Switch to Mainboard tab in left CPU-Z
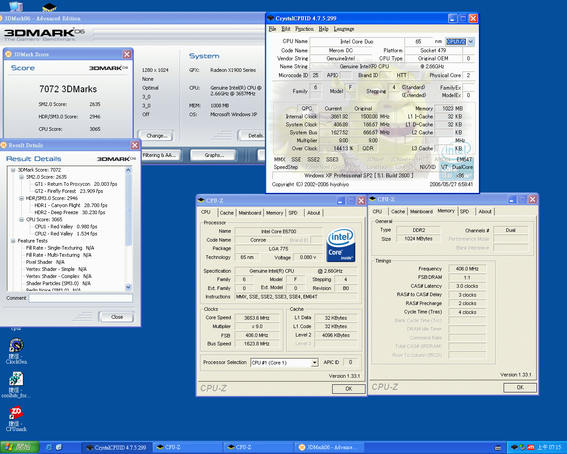This screenshot has width=567, height=454. tap(250, 213)
